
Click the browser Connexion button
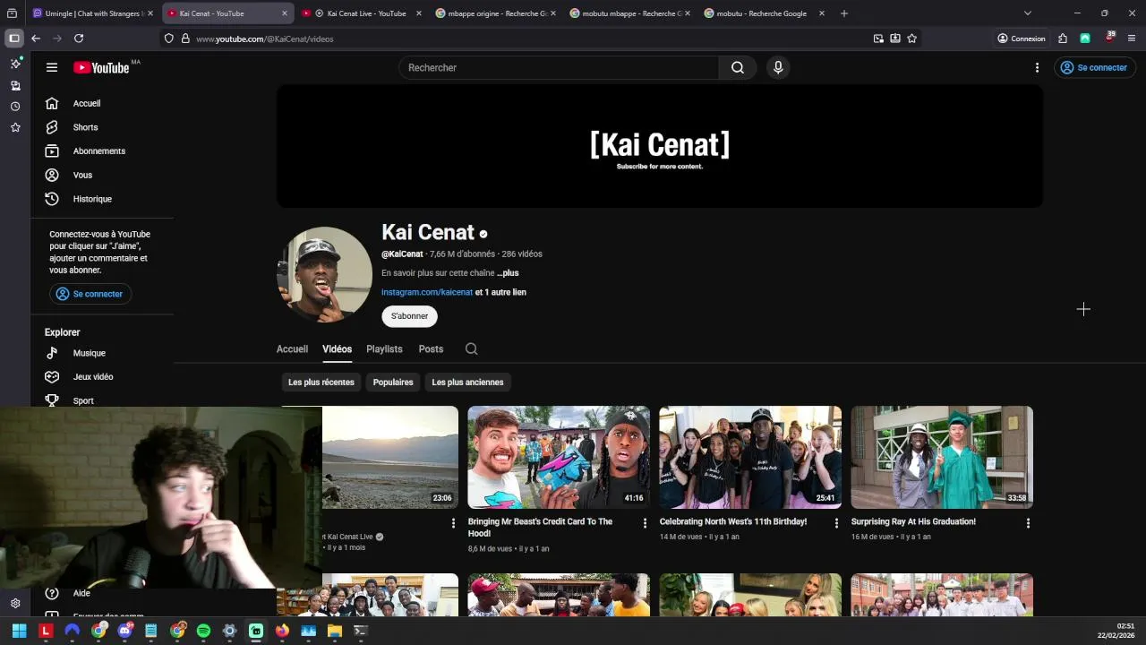1022,39
